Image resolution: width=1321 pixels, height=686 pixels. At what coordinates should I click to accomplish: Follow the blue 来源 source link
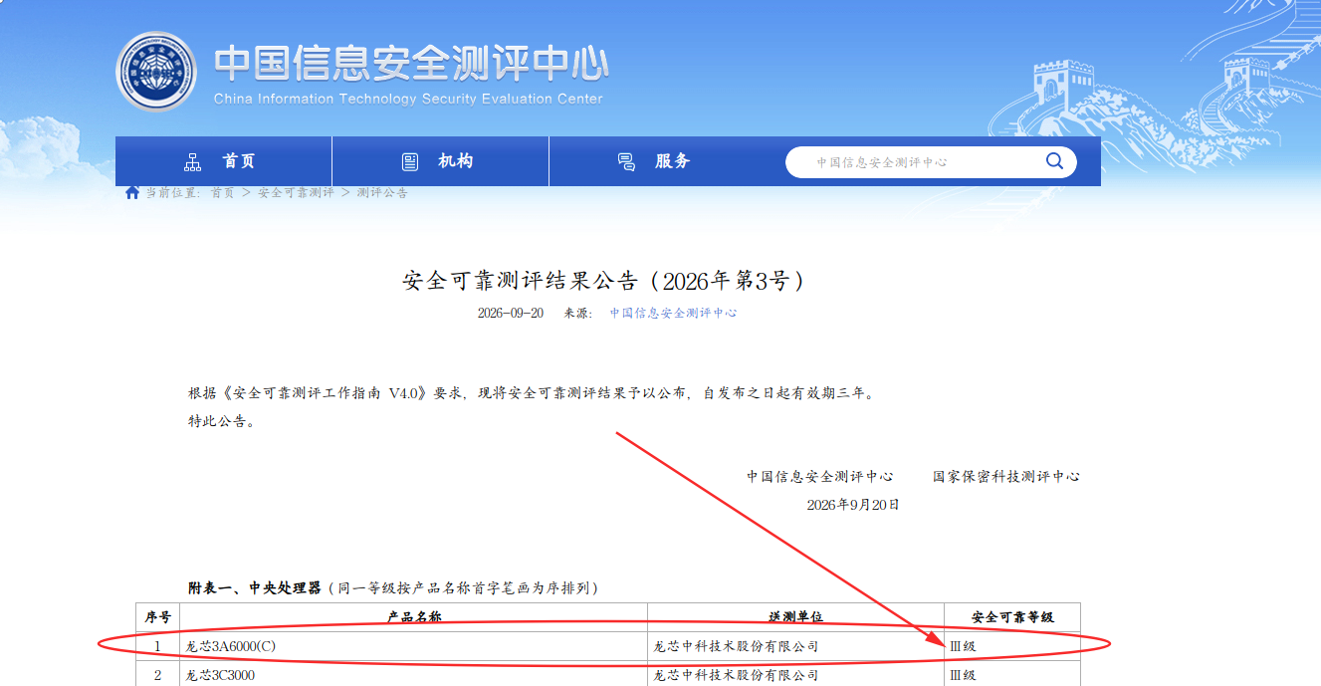click(674, 313)
